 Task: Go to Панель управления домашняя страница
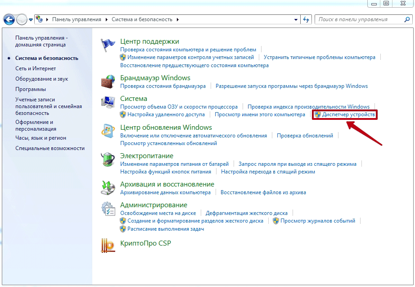tap(41, 41)
